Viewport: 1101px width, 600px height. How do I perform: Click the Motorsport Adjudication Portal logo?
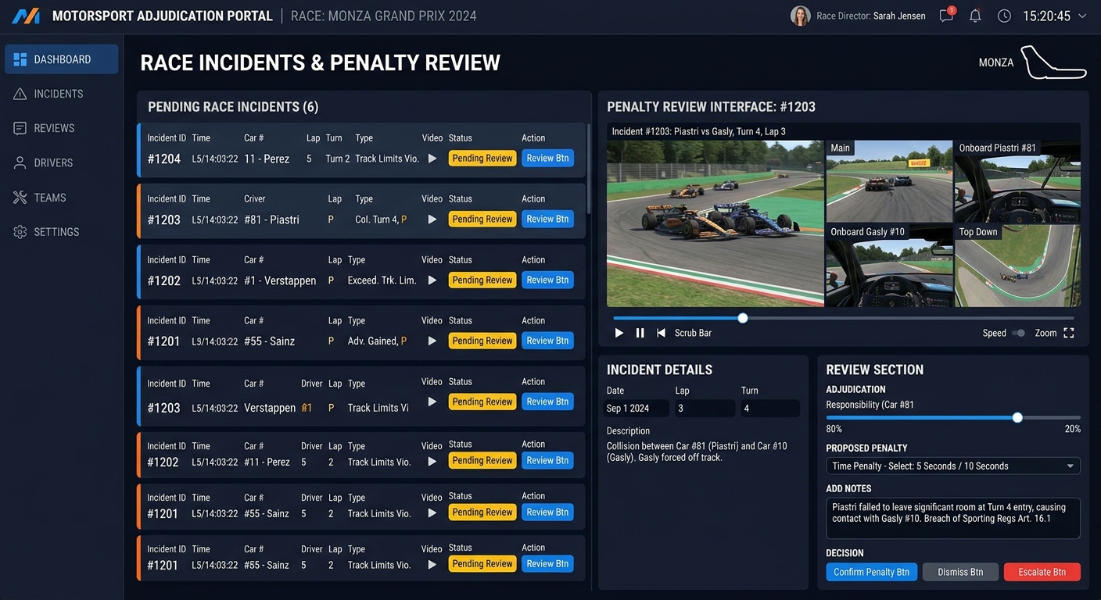coord(26,16)
